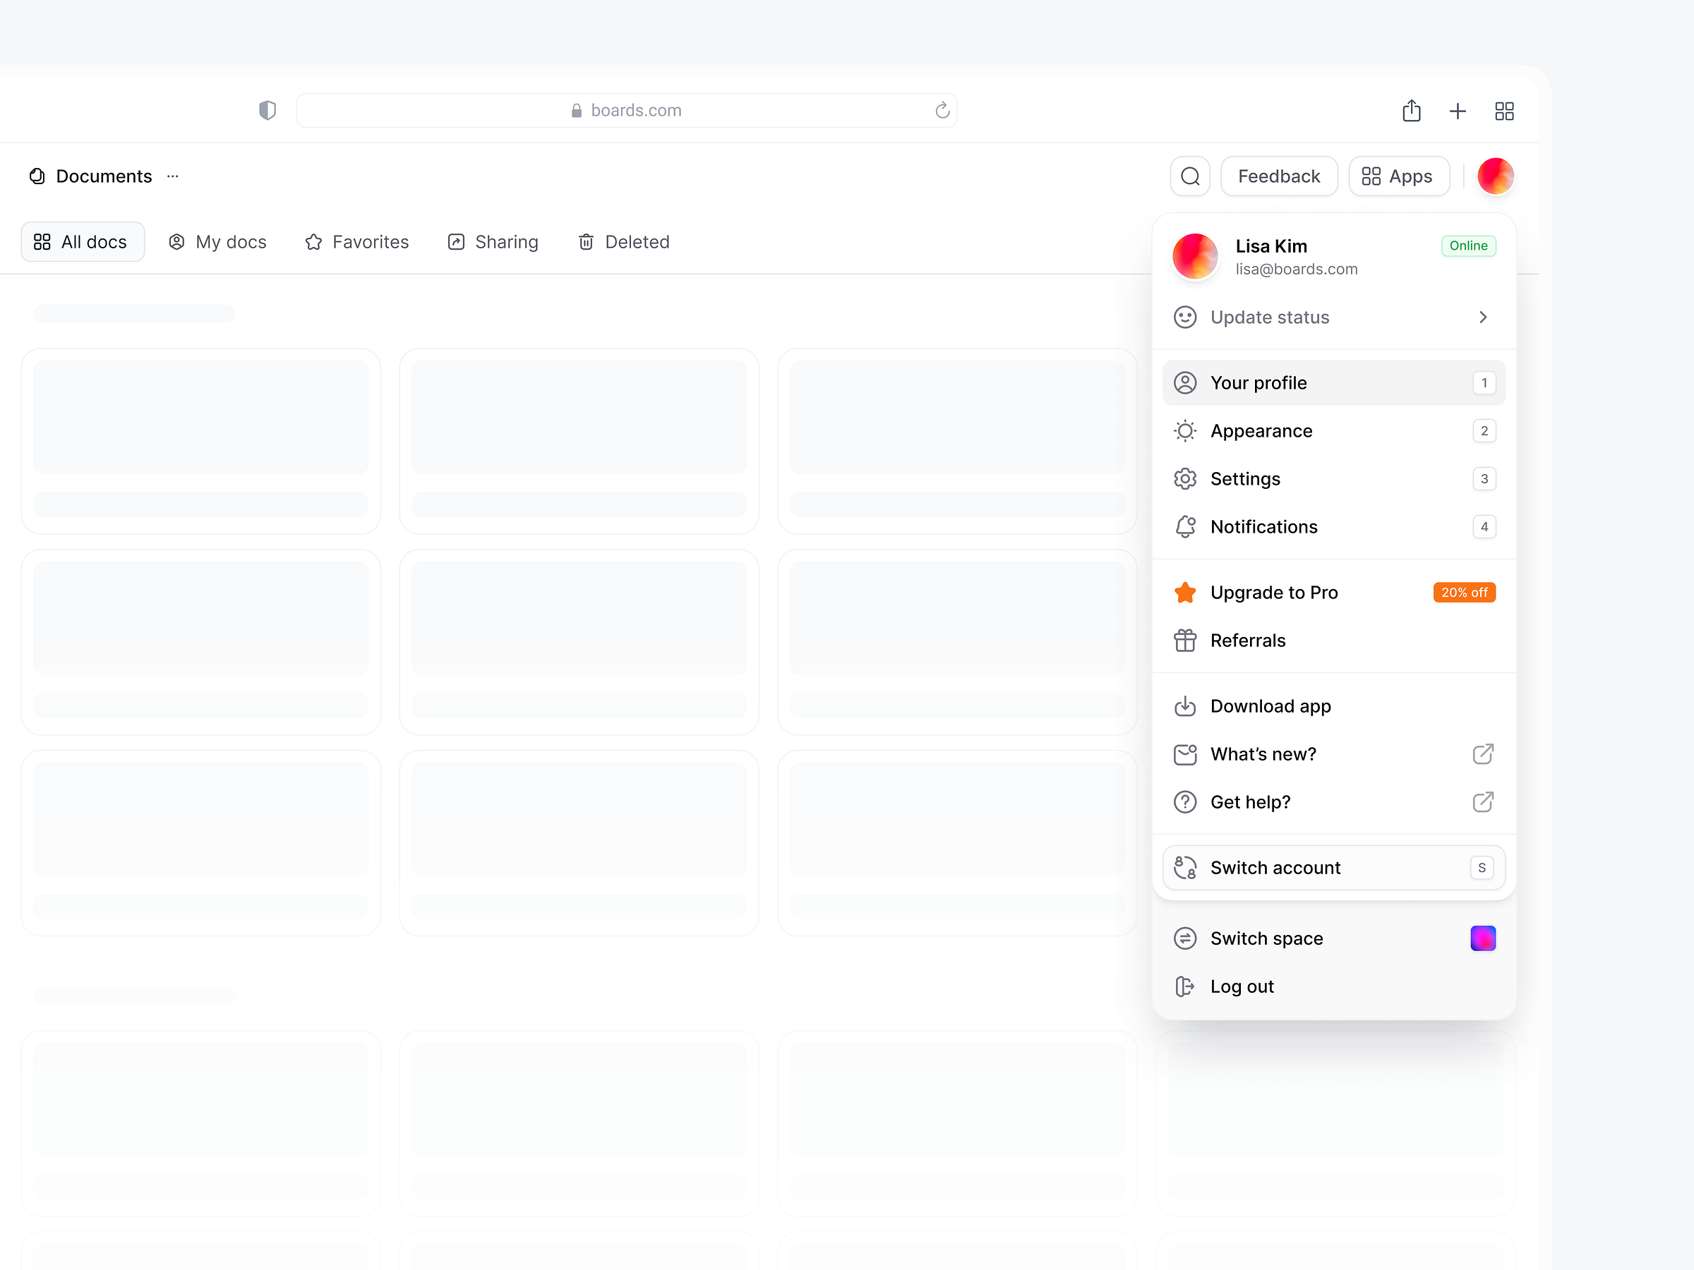Click the Feedback button

click(x=1279, y=176)
